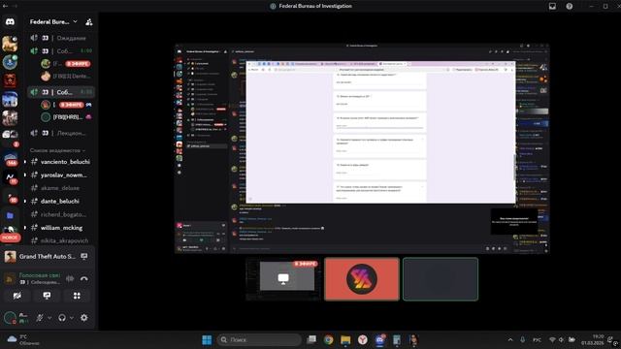Toggle noise suppression waveform icon
The height and width of the screenshot is (349, 621).
pos(70,278)
